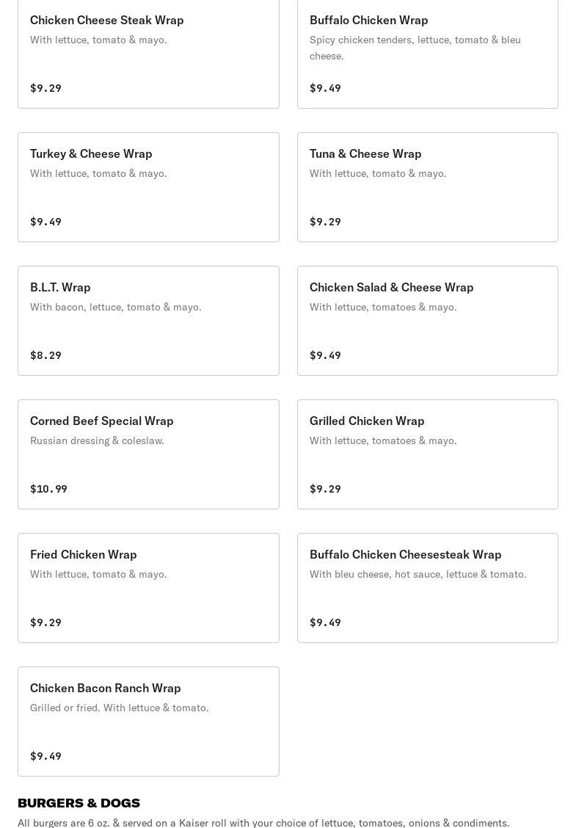Open the Fried Chicken Wrap card
Screen dimensions: 576x828
tap(148, 588)
